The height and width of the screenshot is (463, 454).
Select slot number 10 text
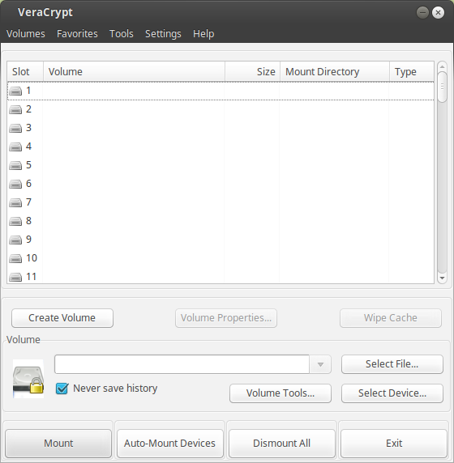coord(32,258)
